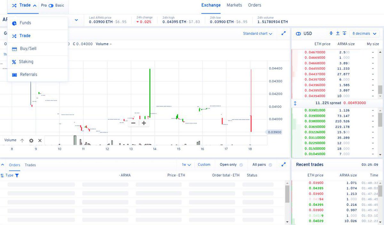Click the Price · ETH column header
This screenshot has height=225, width=384.
[x=176, y=175]
